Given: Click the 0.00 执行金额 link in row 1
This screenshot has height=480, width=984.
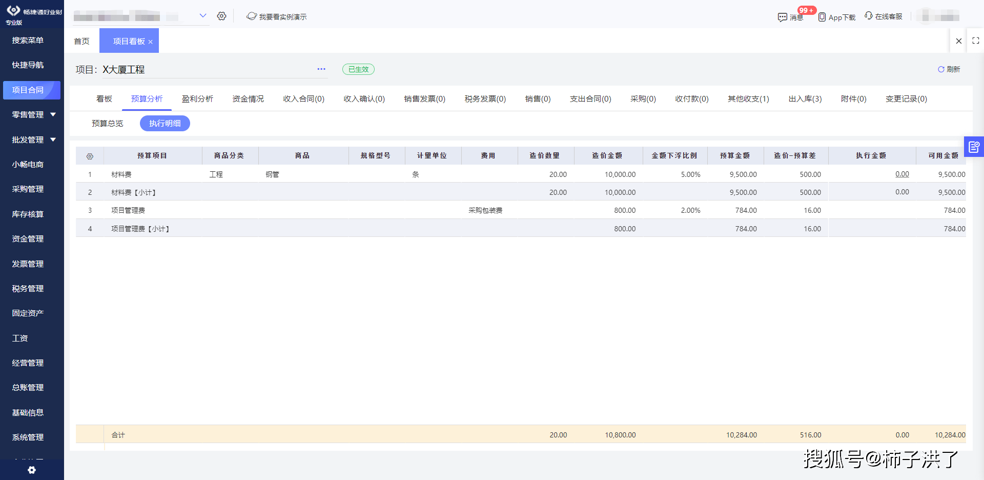Looking at the screenshot, I should (x=902, y=174).
